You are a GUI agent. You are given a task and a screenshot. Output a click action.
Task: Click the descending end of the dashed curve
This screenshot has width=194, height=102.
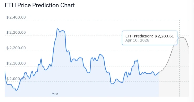(x=188, y=47)
